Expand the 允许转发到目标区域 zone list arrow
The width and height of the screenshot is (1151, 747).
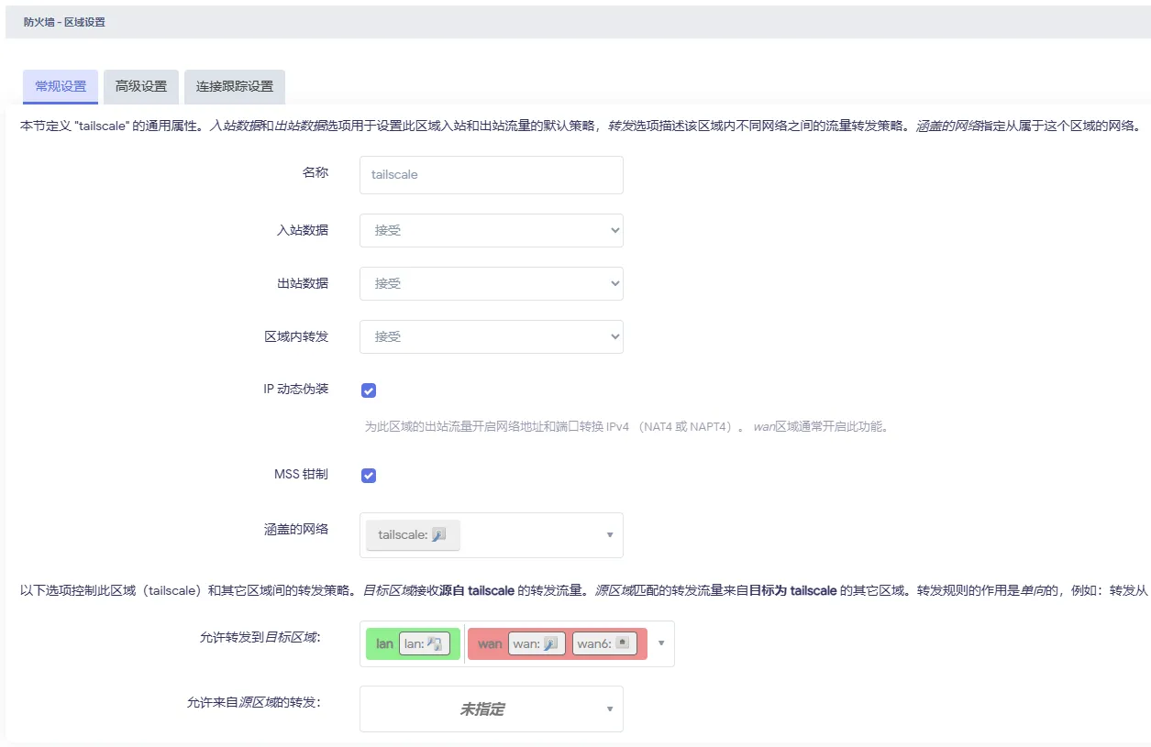point(661,643)
